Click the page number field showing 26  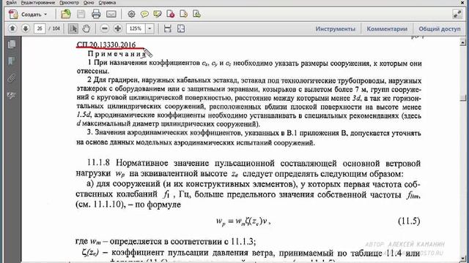tap(40, 28)
